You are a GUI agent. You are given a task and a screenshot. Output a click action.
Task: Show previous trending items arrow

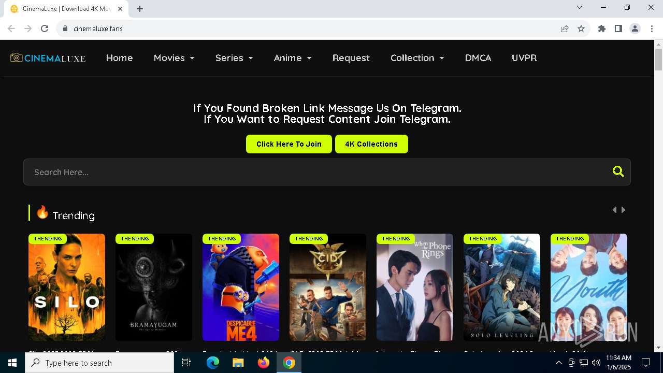click(614, 210)
